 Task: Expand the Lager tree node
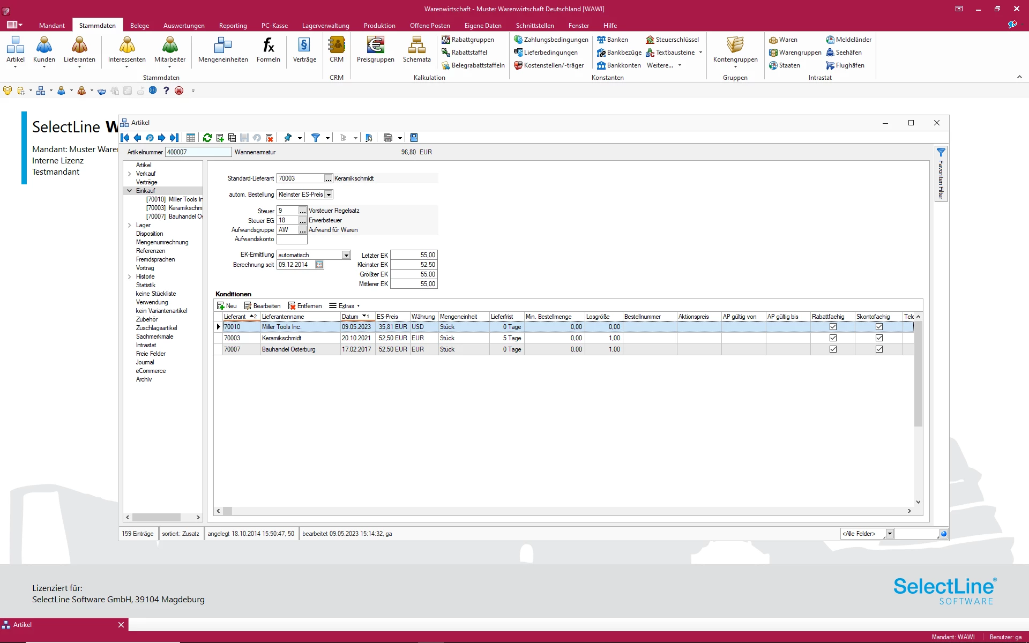pyautogui.click(x=130, y=225)
